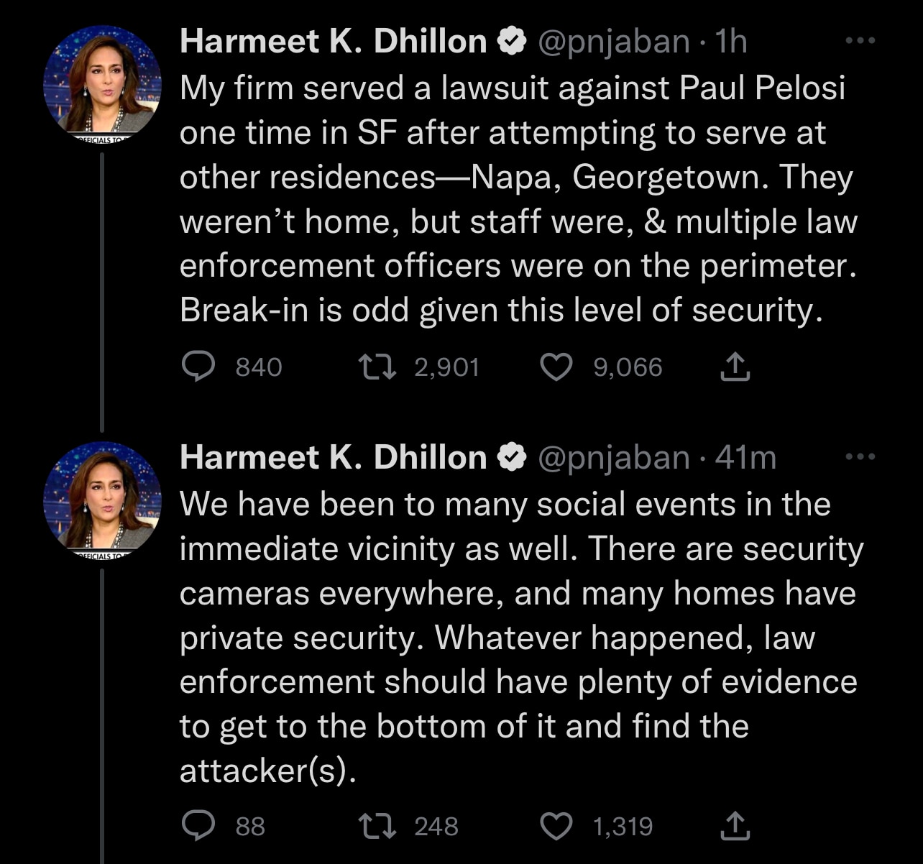The height and width of the screenshot is (864, 923).
Task: Open the reply icon on the first tweet
Action: click(x=199, y=367)
